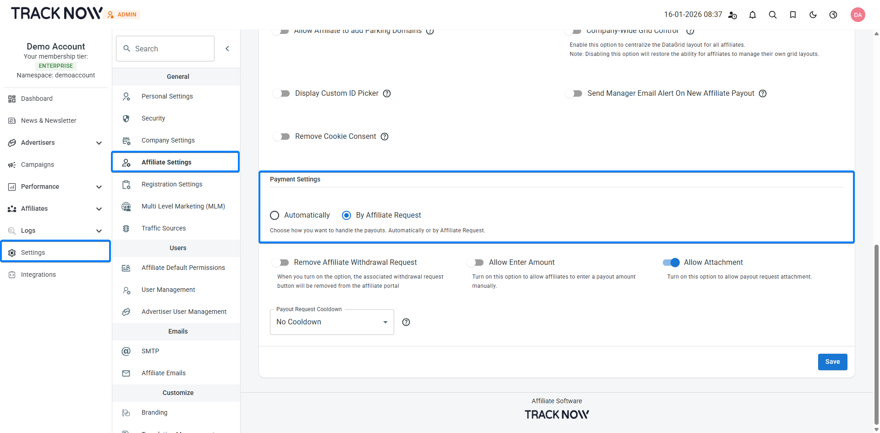Click the bookmark icon in header

[792, 15]
